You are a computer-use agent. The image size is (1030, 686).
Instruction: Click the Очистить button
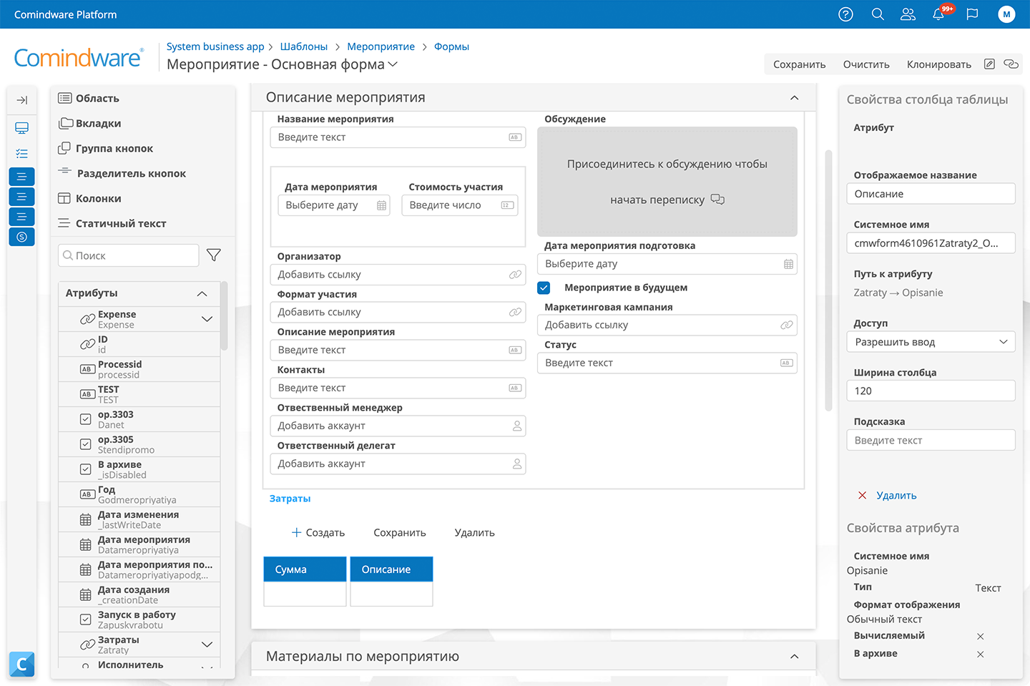pos(866,64)
